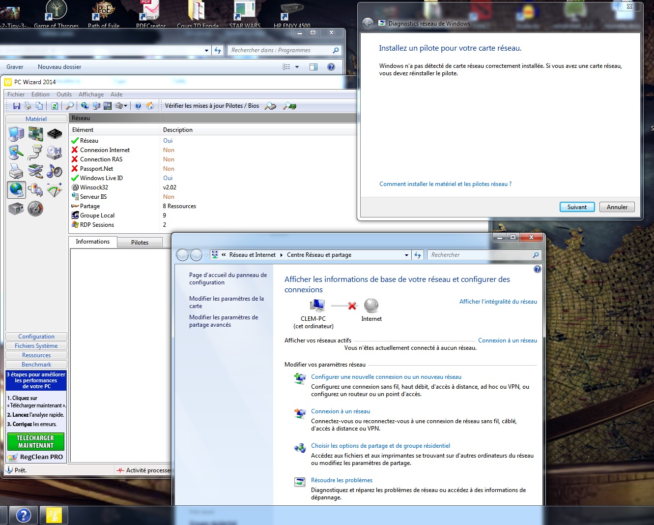This screenshot has width=654, height=525.
Task: Click 'Modifier les paramètres de la carte' link
Action: 227,302
